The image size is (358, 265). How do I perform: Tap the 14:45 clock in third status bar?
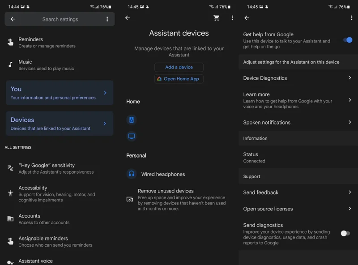pos(252,7)
